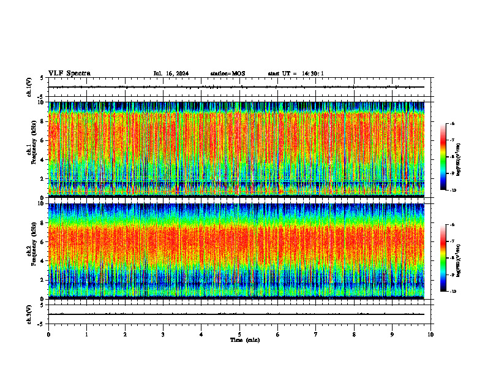Click the time axis tick label "0"
Screen dimensions: 485x375
(x=48, y=335)
